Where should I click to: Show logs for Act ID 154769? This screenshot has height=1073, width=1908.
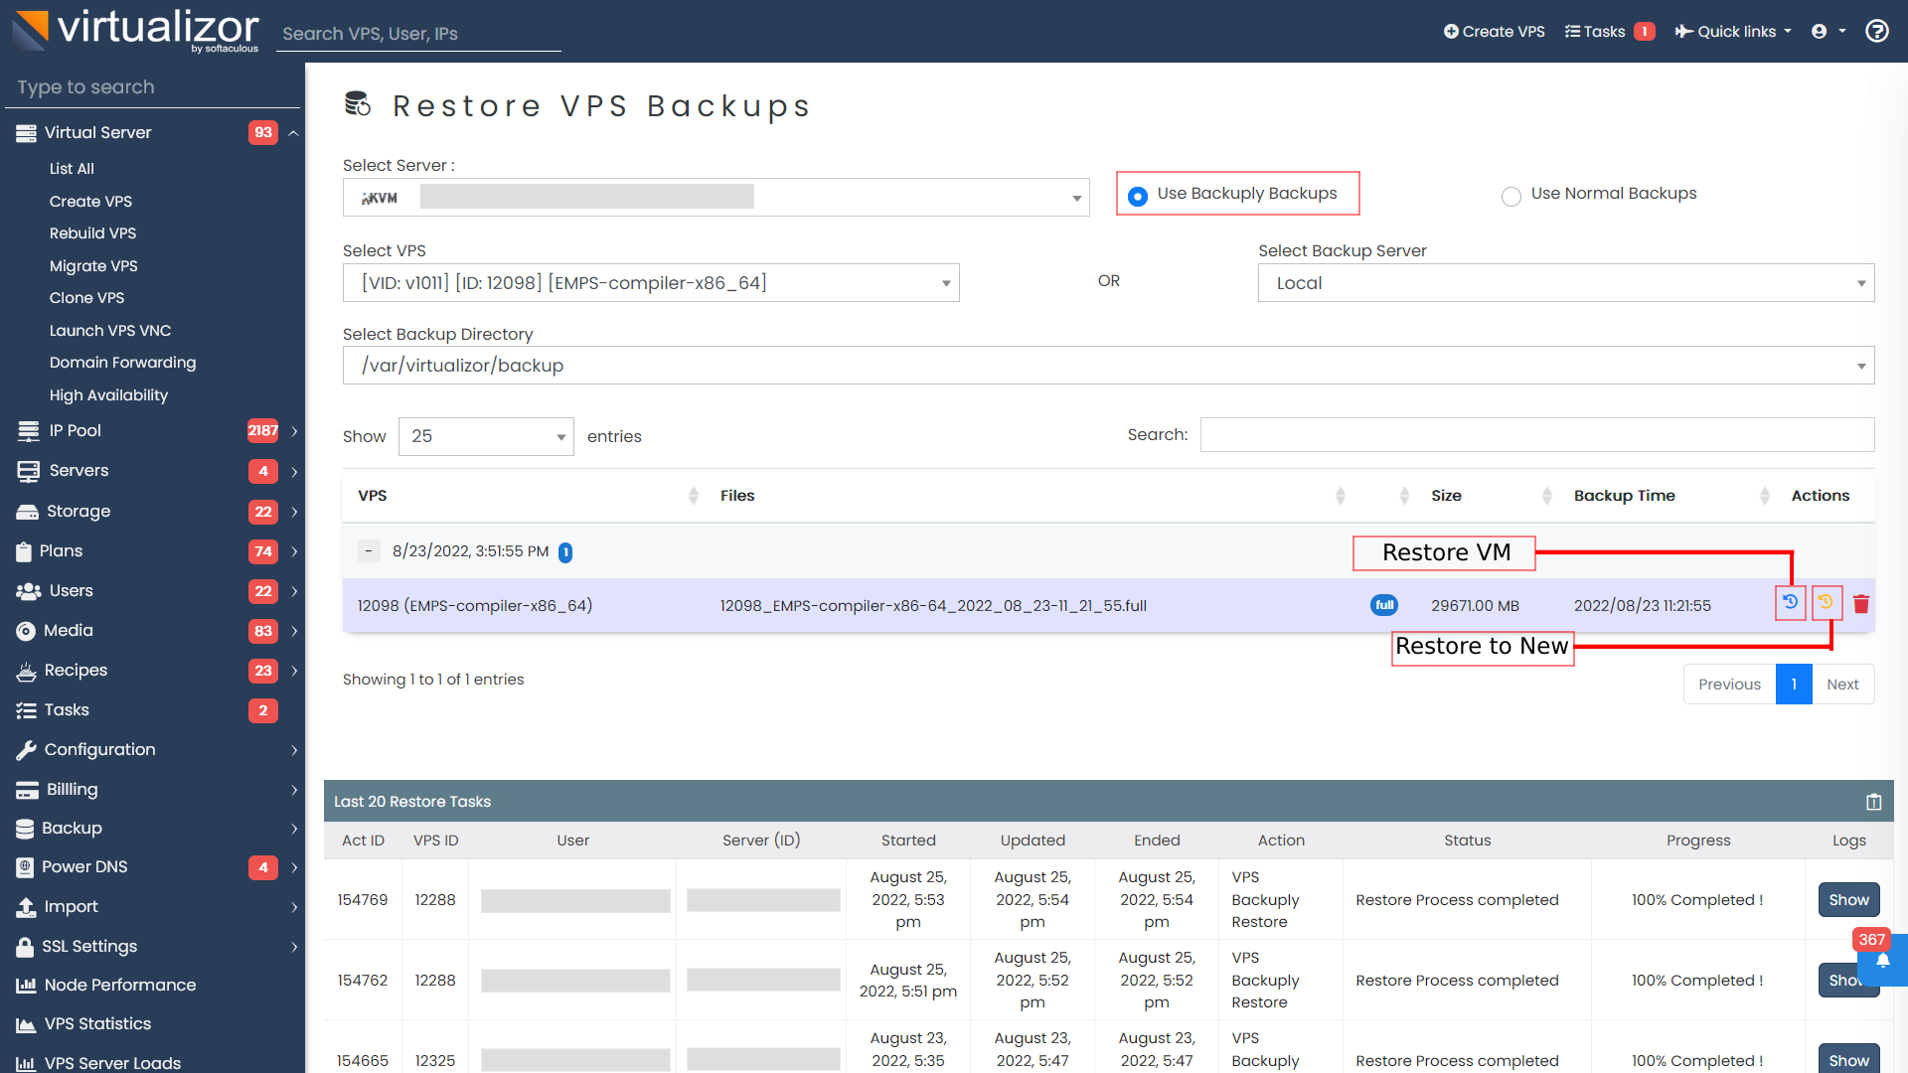1848,900
